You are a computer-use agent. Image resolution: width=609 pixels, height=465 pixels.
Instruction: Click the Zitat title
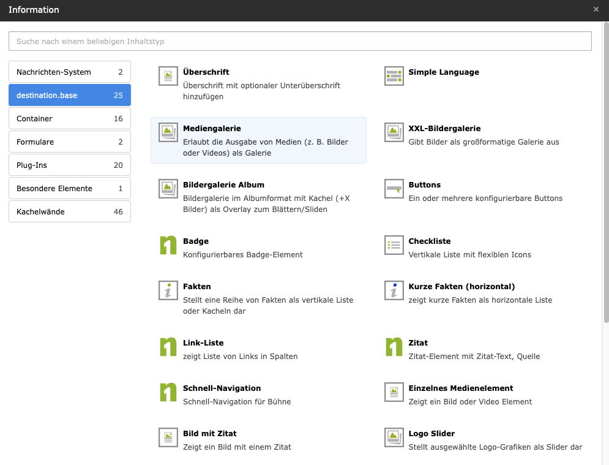418,343
